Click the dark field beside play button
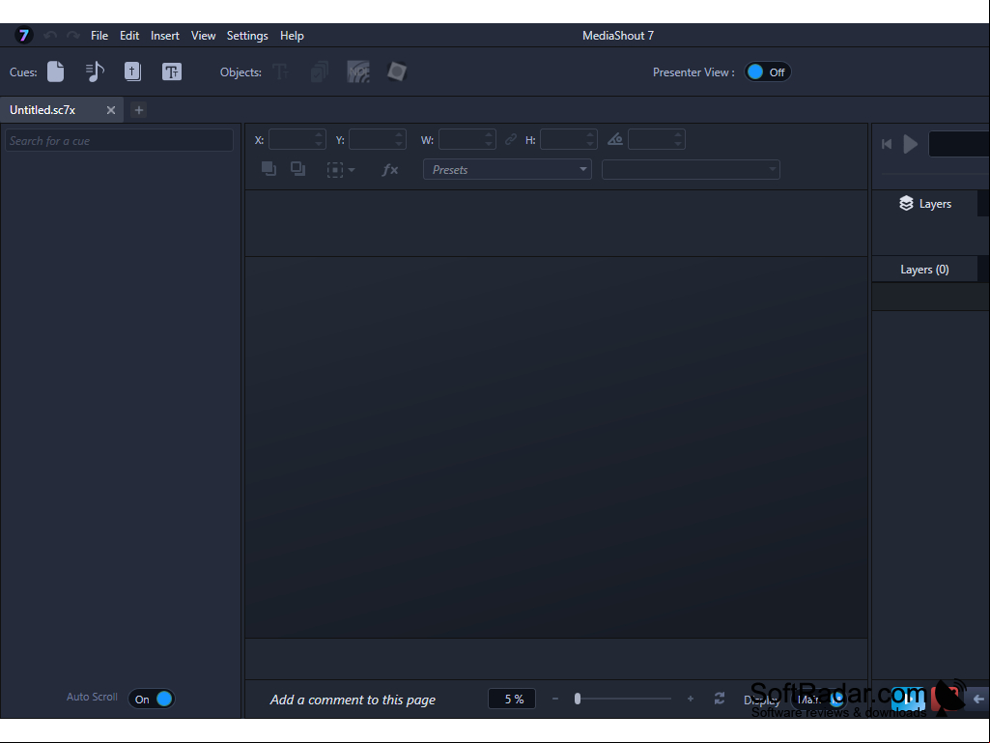The width and height of the screenshot is (990, 743). click(x=959, y=144)
